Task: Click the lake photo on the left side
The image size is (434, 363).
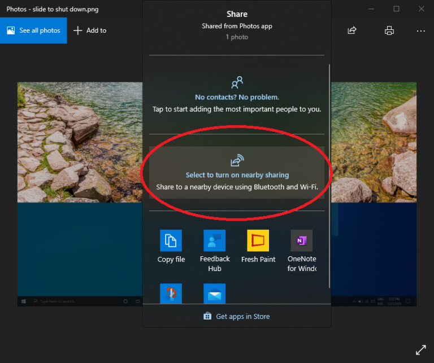Action: click(x=79, y=141)
